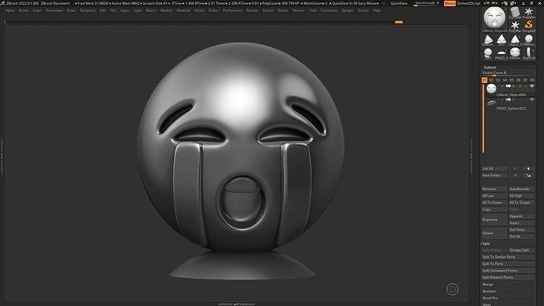Image resolution: width=544 pixels, height=306 pixels.
Task: Toggle boolean mode icon on UMesh_Object004
Action: (x=509, y=86)
